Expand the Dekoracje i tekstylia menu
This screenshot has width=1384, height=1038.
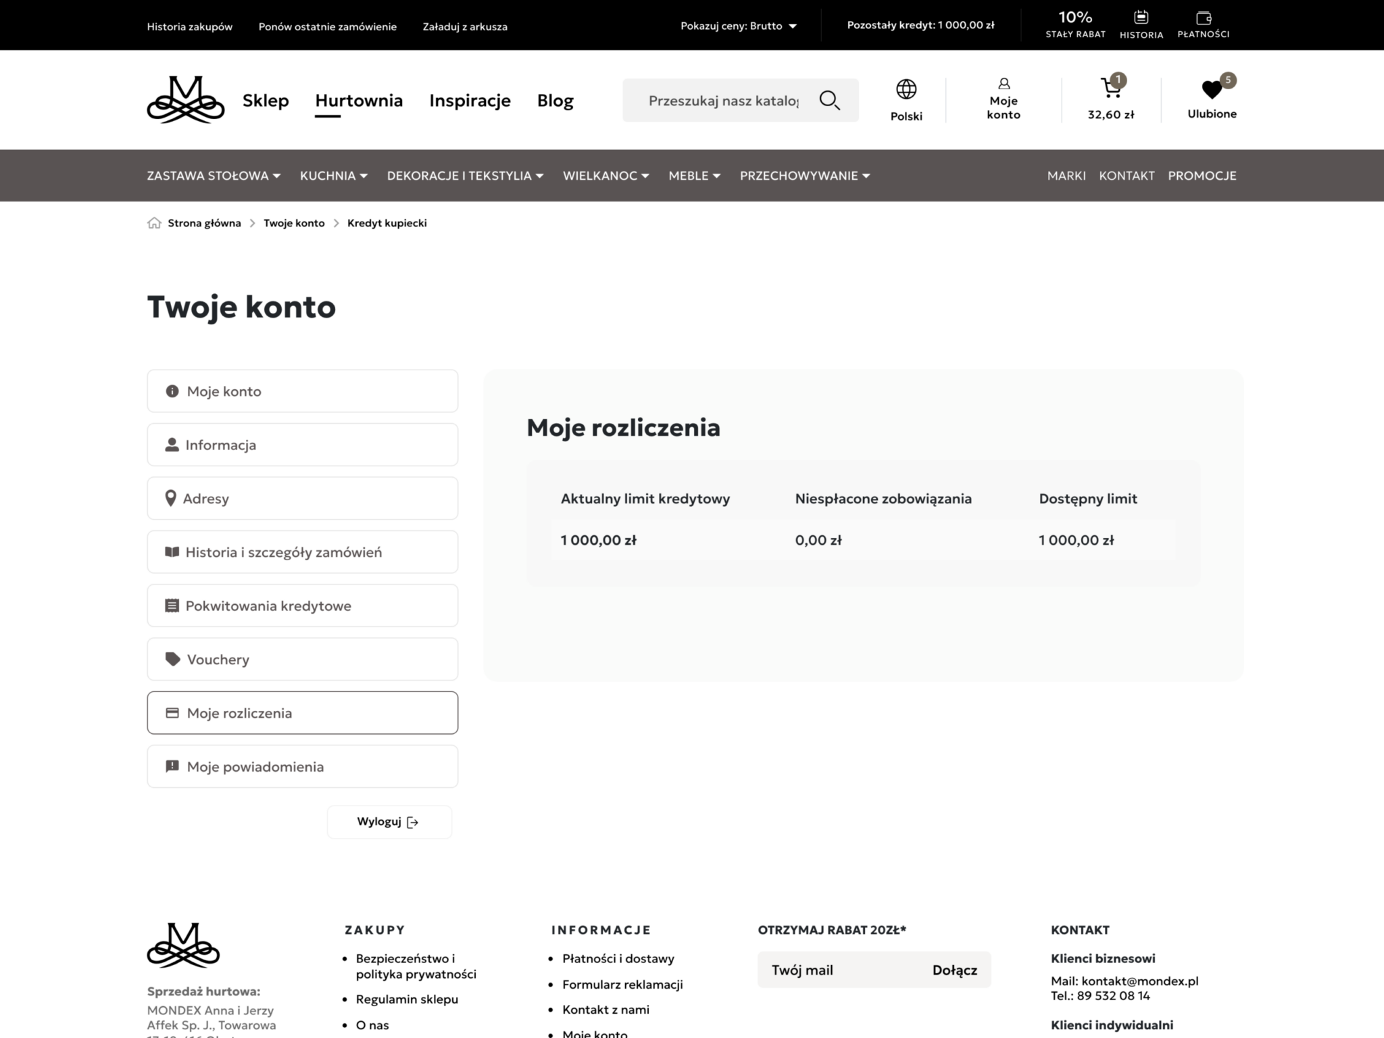pos(465,176)
